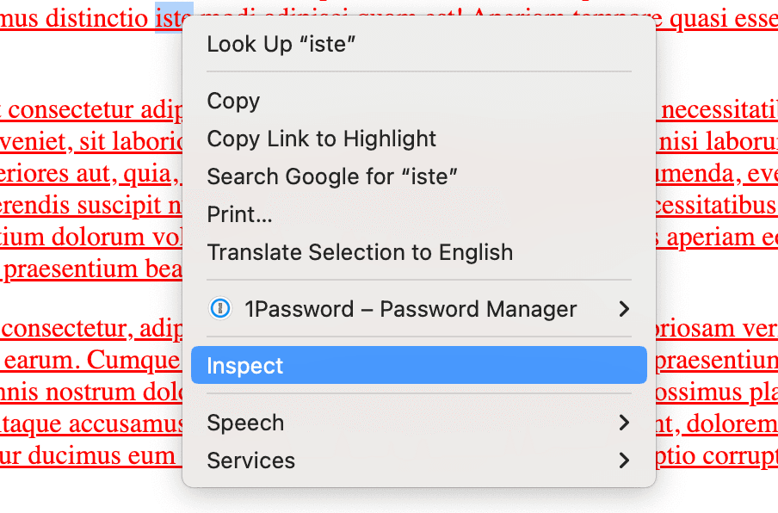The width and height of the screenshot is (778, 513).
Task: Open the "praesentium bea" link
Action: 86,269
